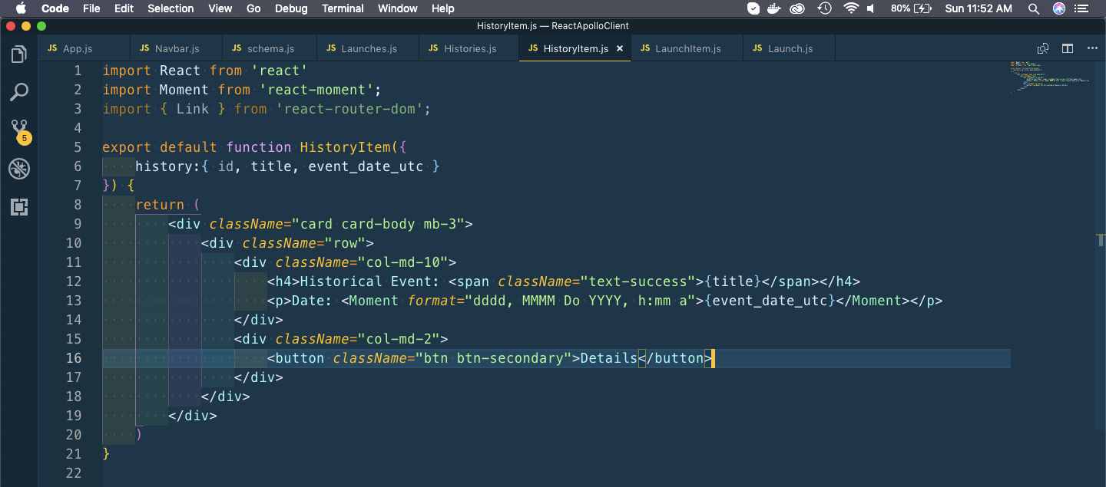Viewport: 1106px width, 487px height.
Task: Open the Apple menu
Action: click(x=21, y=8)
